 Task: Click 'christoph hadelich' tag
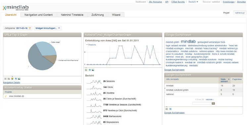click(174, 62)
